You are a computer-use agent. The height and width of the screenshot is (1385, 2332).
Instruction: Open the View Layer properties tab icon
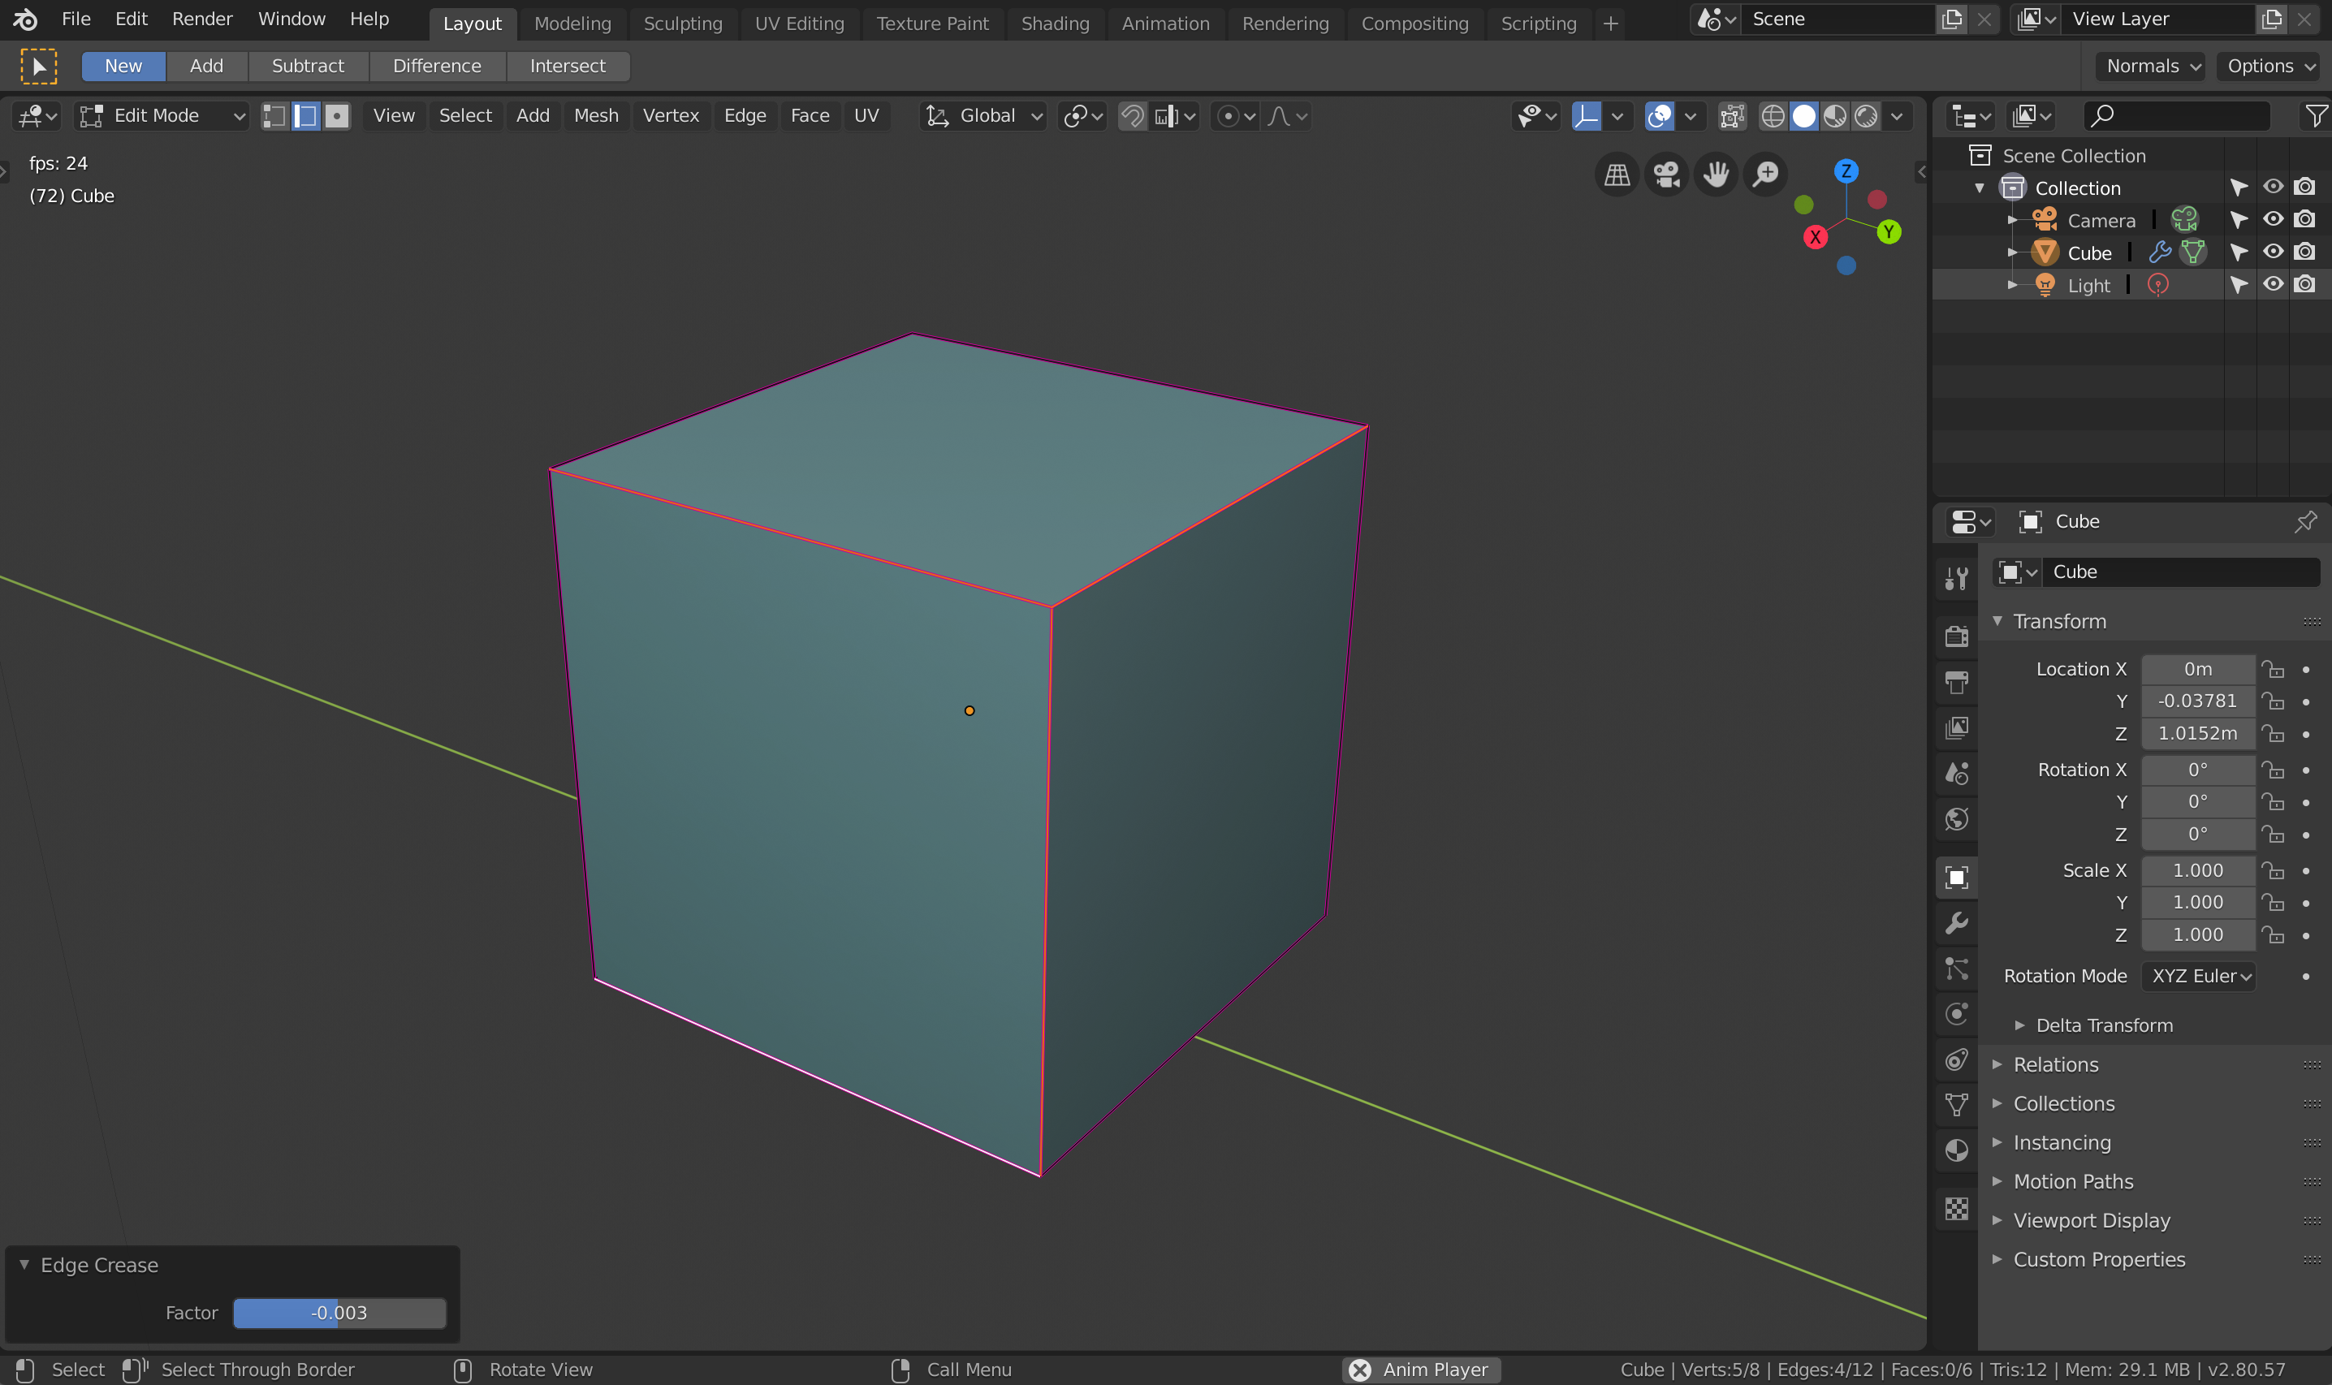pos(1957,728)
